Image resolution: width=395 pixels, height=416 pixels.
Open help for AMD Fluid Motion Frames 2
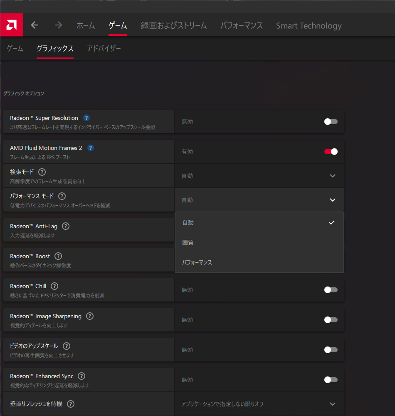tap(91, 148)
